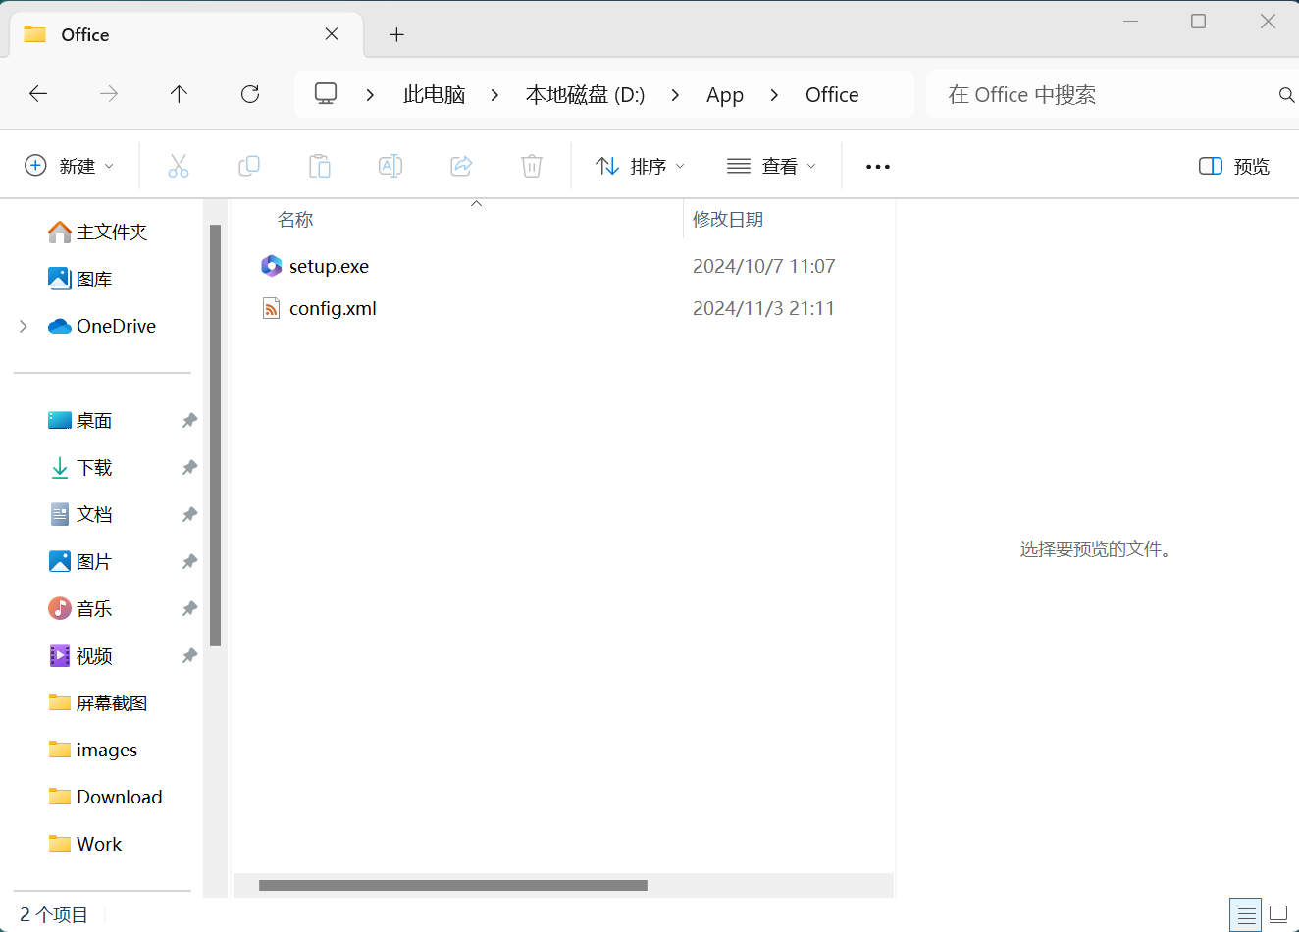Expand chevron after 本地磁盘 (D:) in address bar
Viewport: 1299px width, 932px height.
675,95
